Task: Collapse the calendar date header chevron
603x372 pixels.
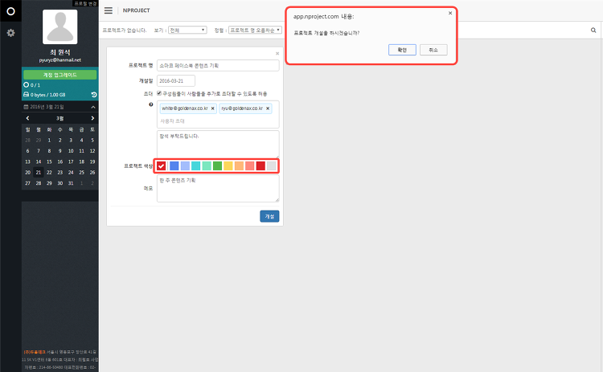Action: [92, 107]
